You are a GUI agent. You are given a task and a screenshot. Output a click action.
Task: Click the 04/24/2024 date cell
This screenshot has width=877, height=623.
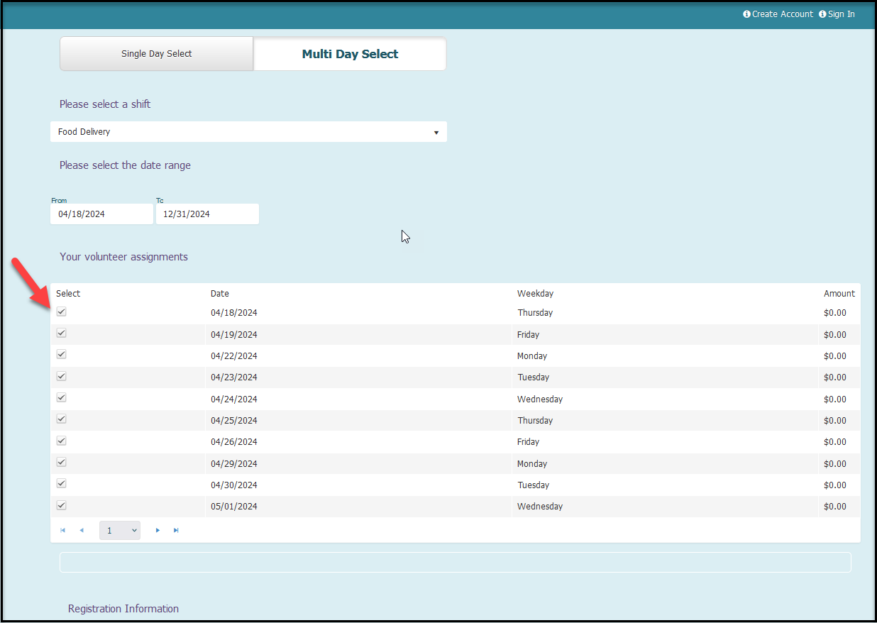(x=234, y=399)
